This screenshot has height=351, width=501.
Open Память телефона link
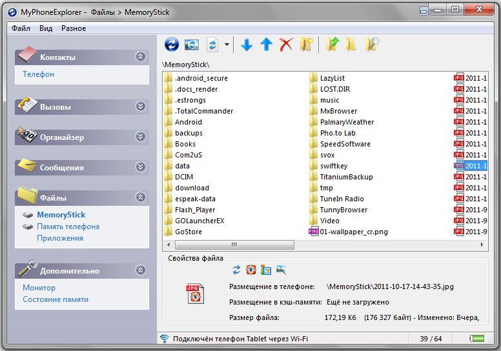point(68,226)
